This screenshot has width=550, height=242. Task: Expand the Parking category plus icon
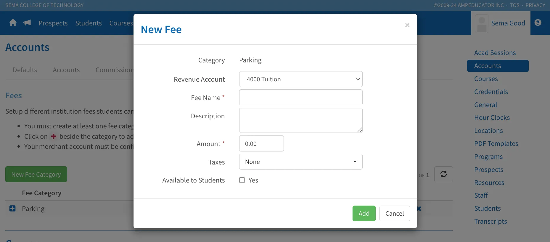tap(12, 209)
